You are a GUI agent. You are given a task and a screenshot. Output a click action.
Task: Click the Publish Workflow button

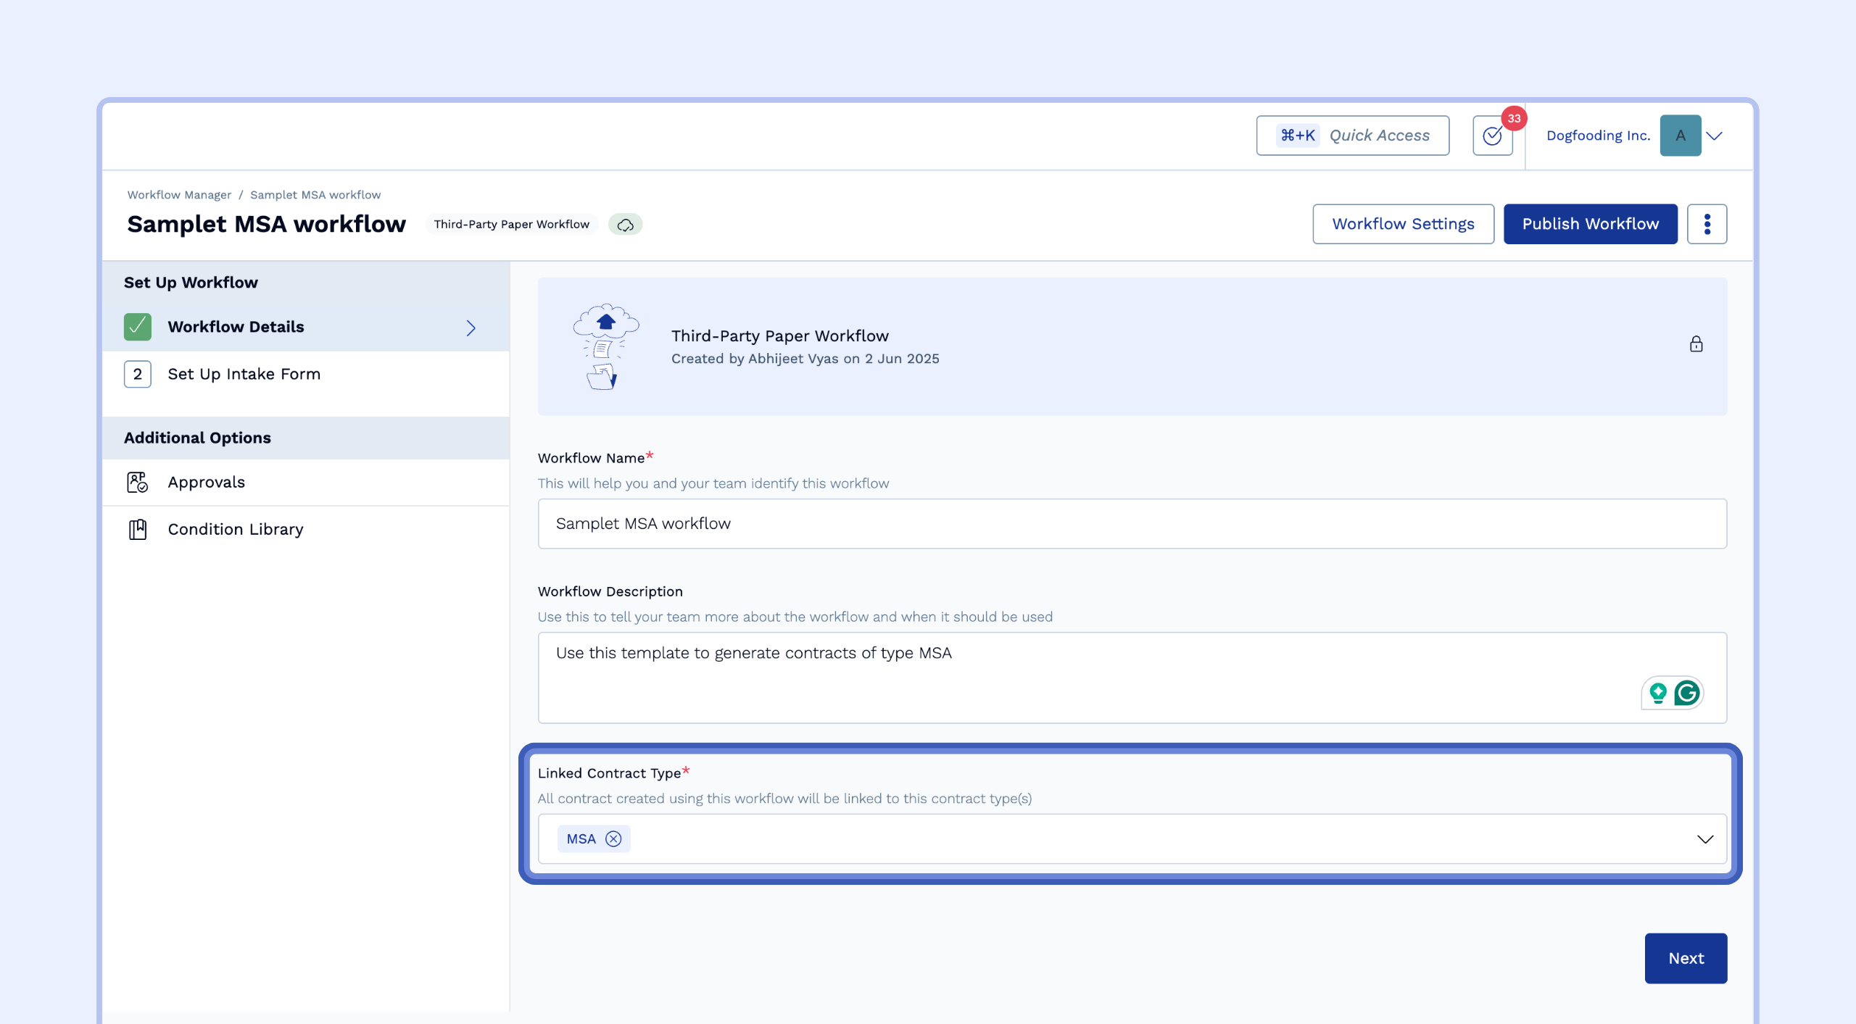(x=1590, y=224)
